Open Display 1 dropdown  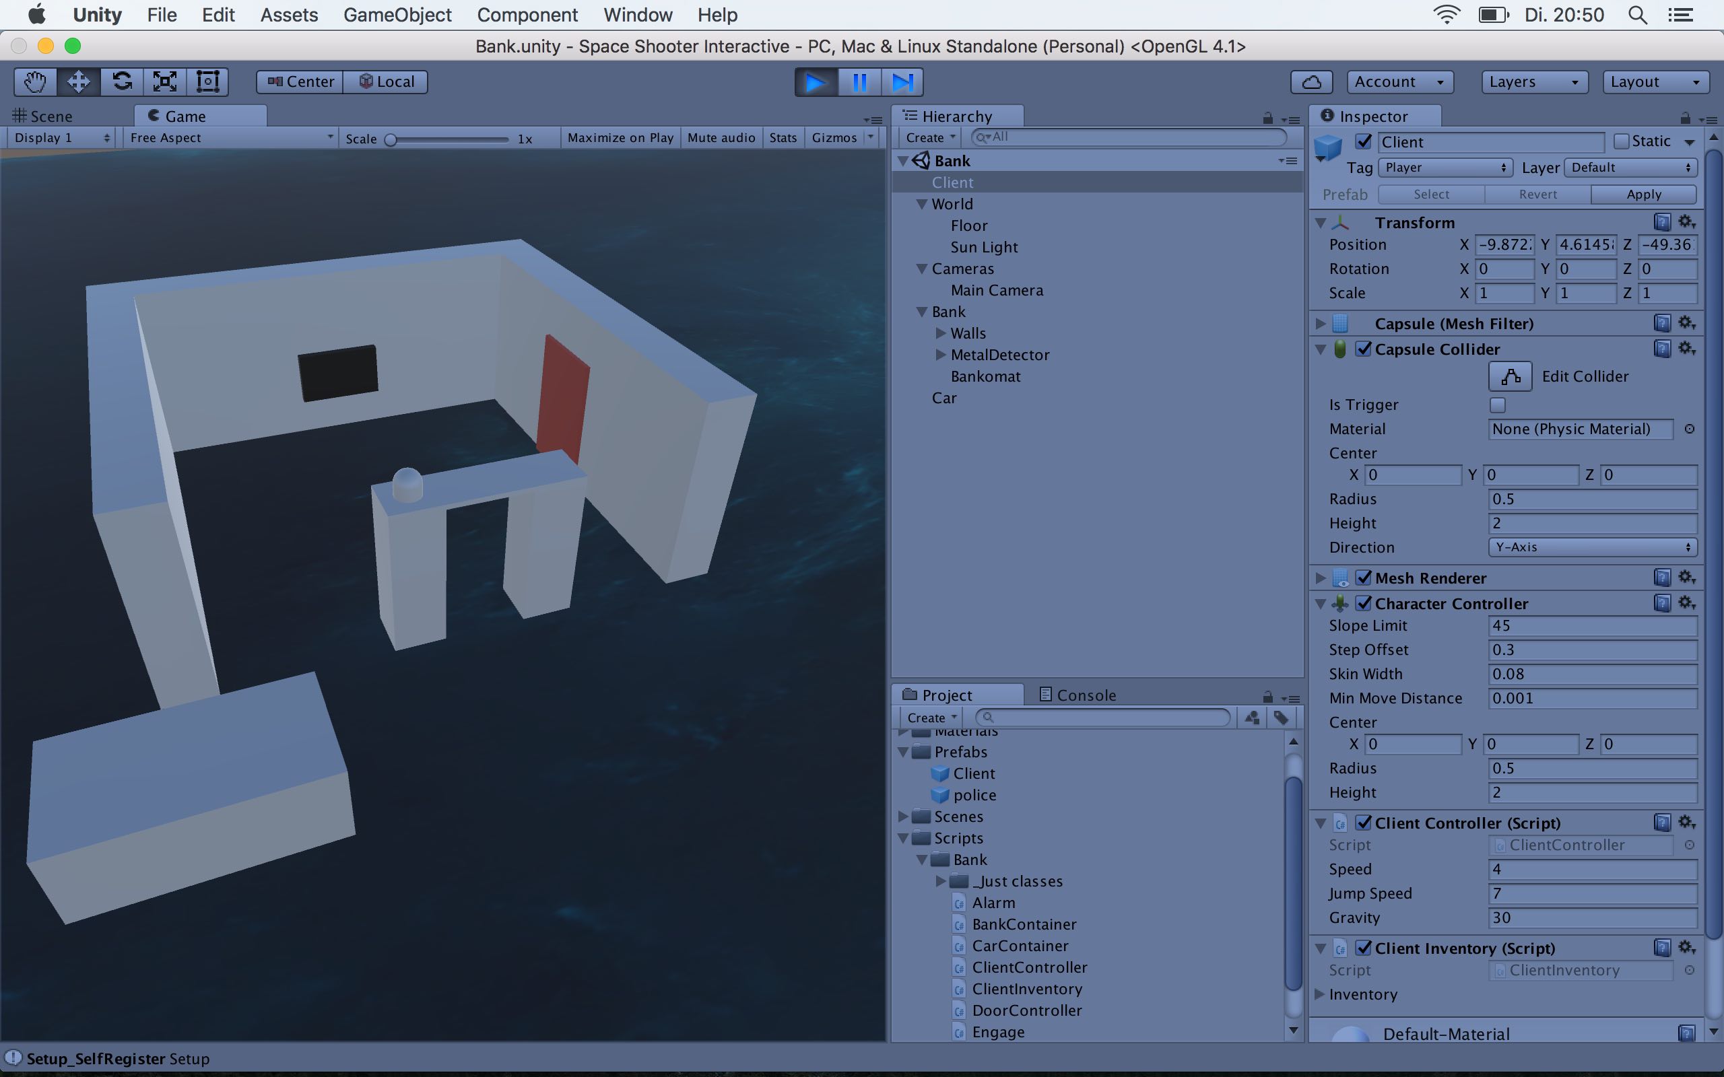click(x=61, y=137)
